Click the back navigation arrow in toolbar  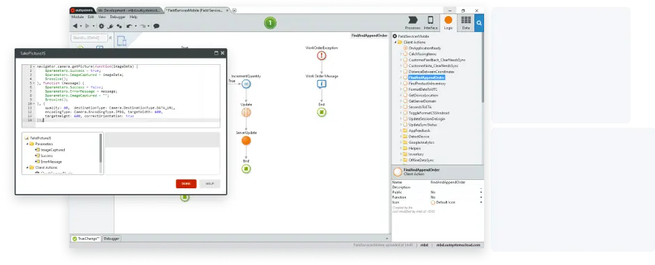click(x=75, y=26)
